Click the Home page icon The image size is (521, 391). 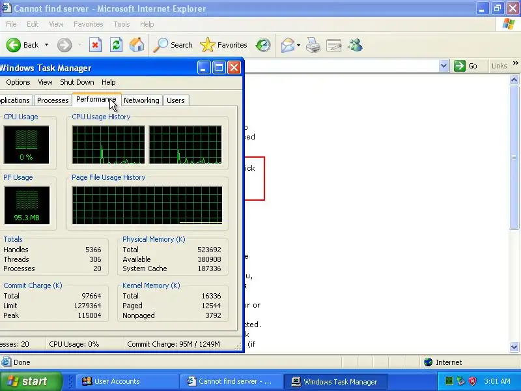pyautogui.click(x=137, y=45)
